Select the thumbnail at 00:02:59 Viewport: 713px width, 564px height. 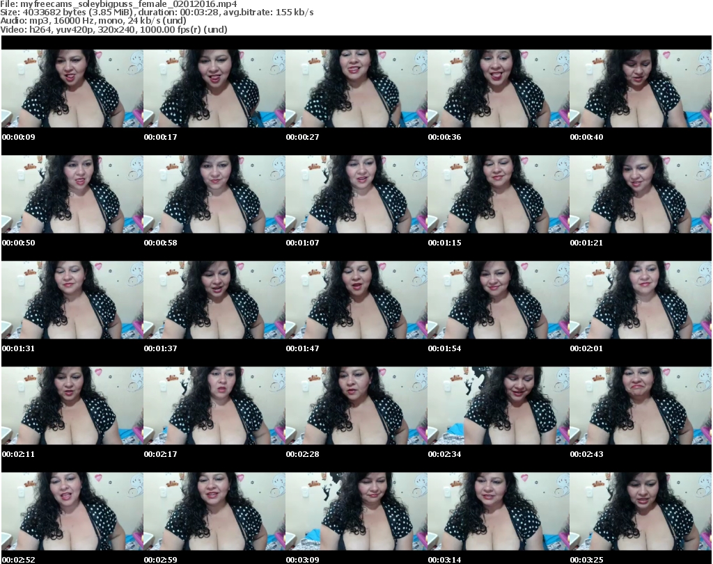[x=214, y=512]
